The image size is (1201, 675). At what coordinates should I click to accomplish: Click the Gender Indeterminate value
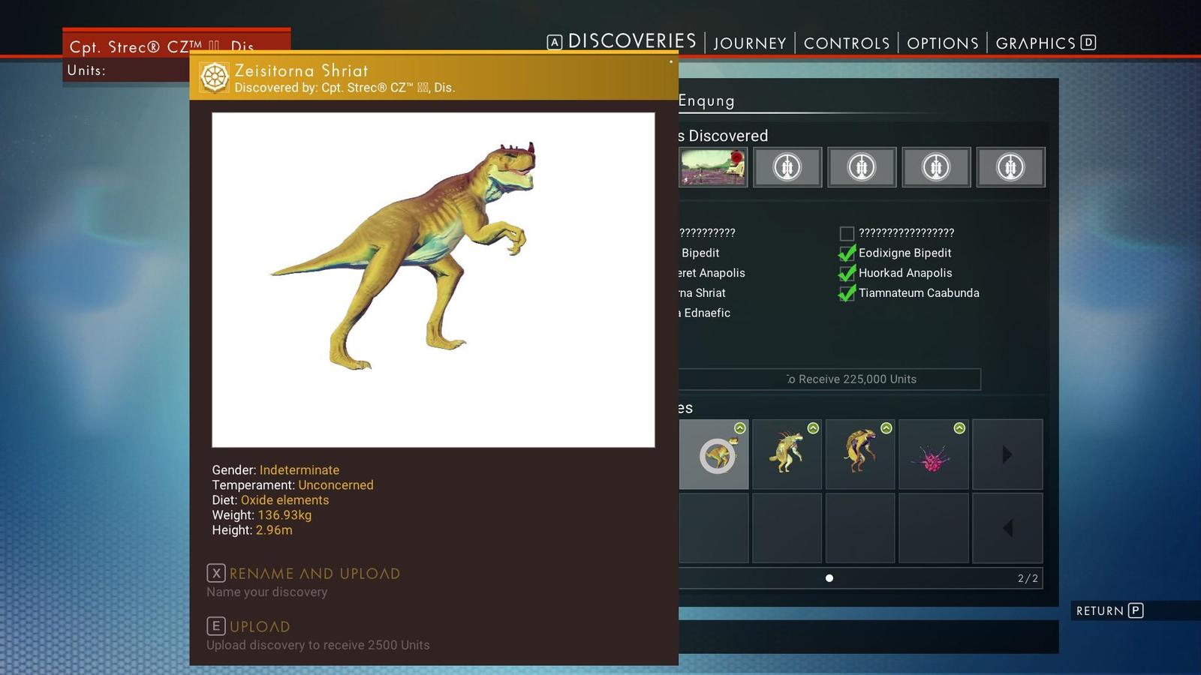[x=299, y=470]
